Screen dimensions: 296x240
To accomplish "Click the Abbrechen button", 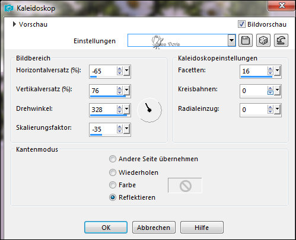I will coord(154,228).
